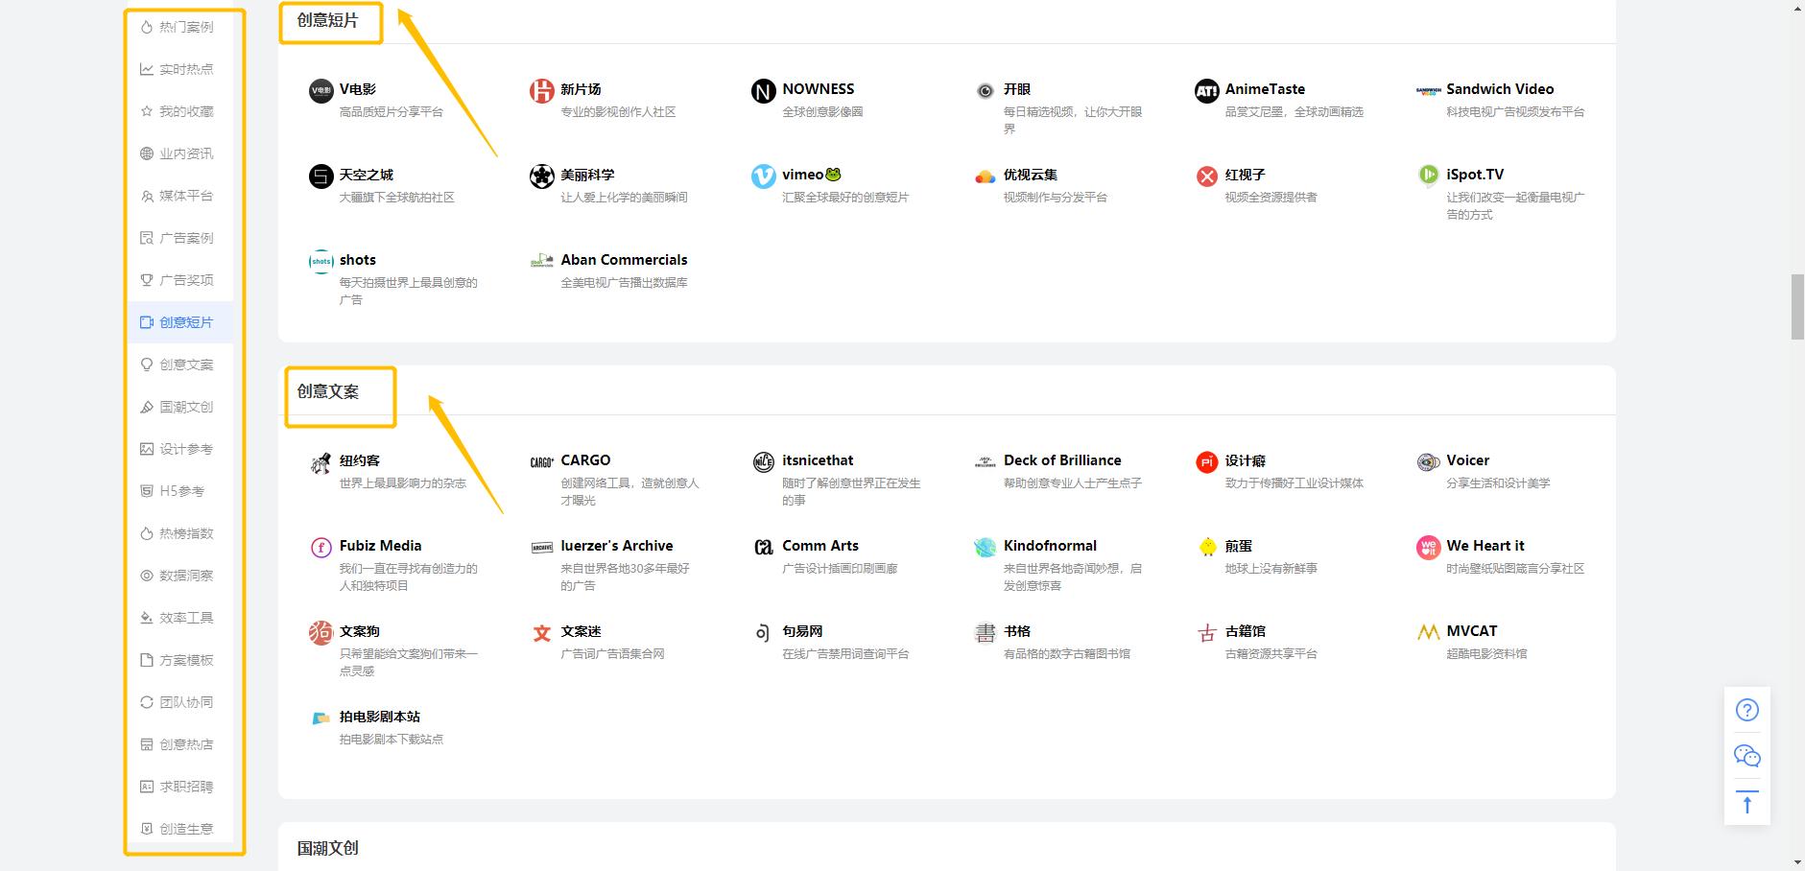1805x871 pixels.
Task: Click the 新片场 logo icon
Action: click(x=541, y=91)
